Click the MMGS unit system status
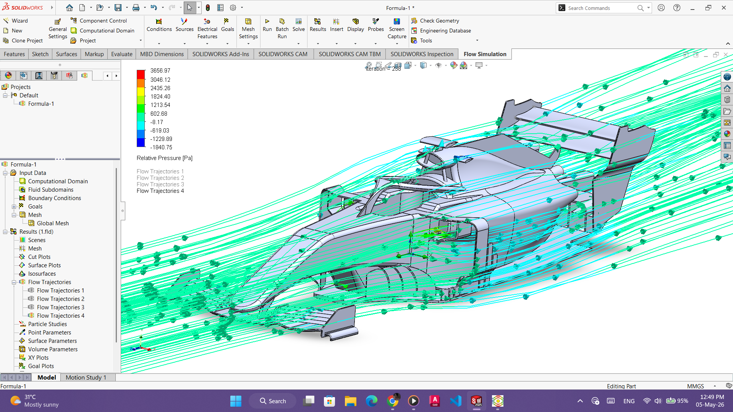 695,386
